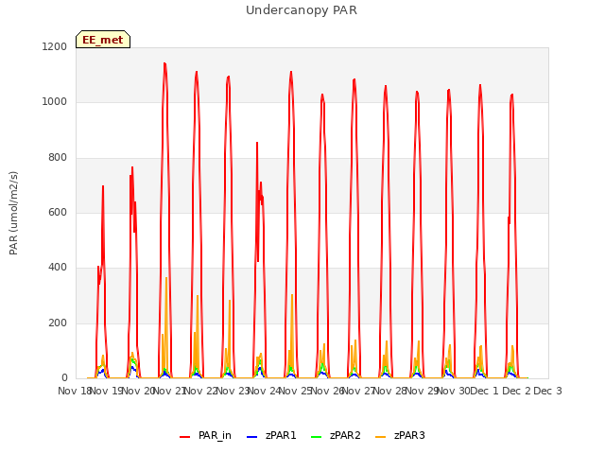
Task: Toggle the zPAR1 legend entry
Action: click(x=271, y=435)
